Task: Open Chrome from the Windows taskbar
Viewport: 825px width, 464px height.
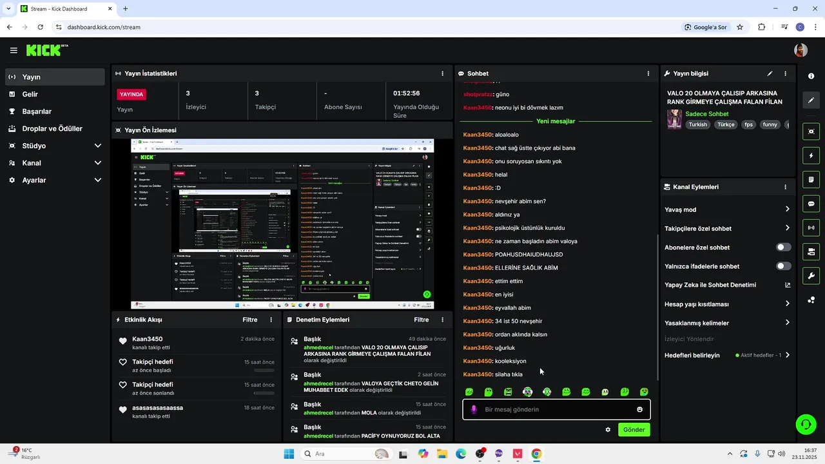Action: pyautogui.click(x=536, y=454)
